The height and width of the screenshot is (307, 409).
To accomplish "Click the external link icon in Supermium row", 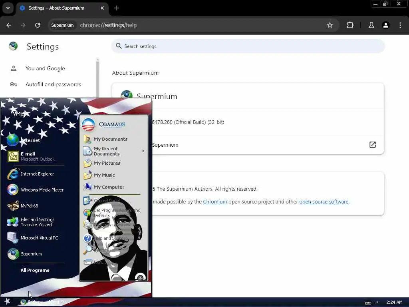I will click(x=373, y=145).
